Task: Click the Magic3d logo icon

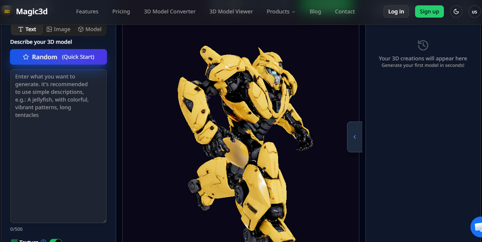Action: coord(7,12)
